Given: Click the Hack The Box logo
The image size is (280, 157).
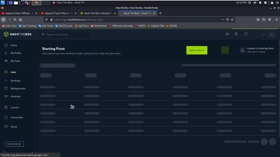Looking at the screenshot, I should pyautogui.click(x=17, y=34).
